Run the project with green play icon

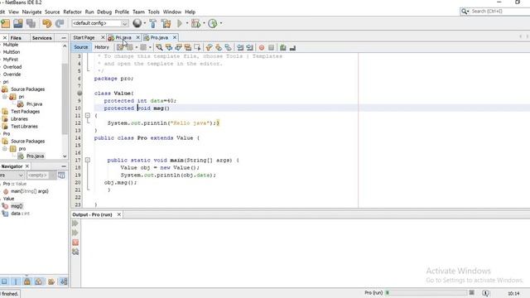(x=180, y=23)
